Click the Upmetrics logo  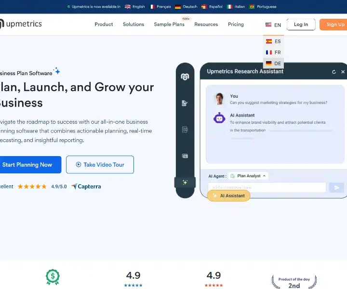click(x=21, y=24)
